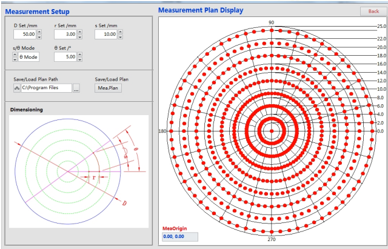Select the θ Mode selector field
The width and height of the screenshot is (388, 249).
(28, 57)
